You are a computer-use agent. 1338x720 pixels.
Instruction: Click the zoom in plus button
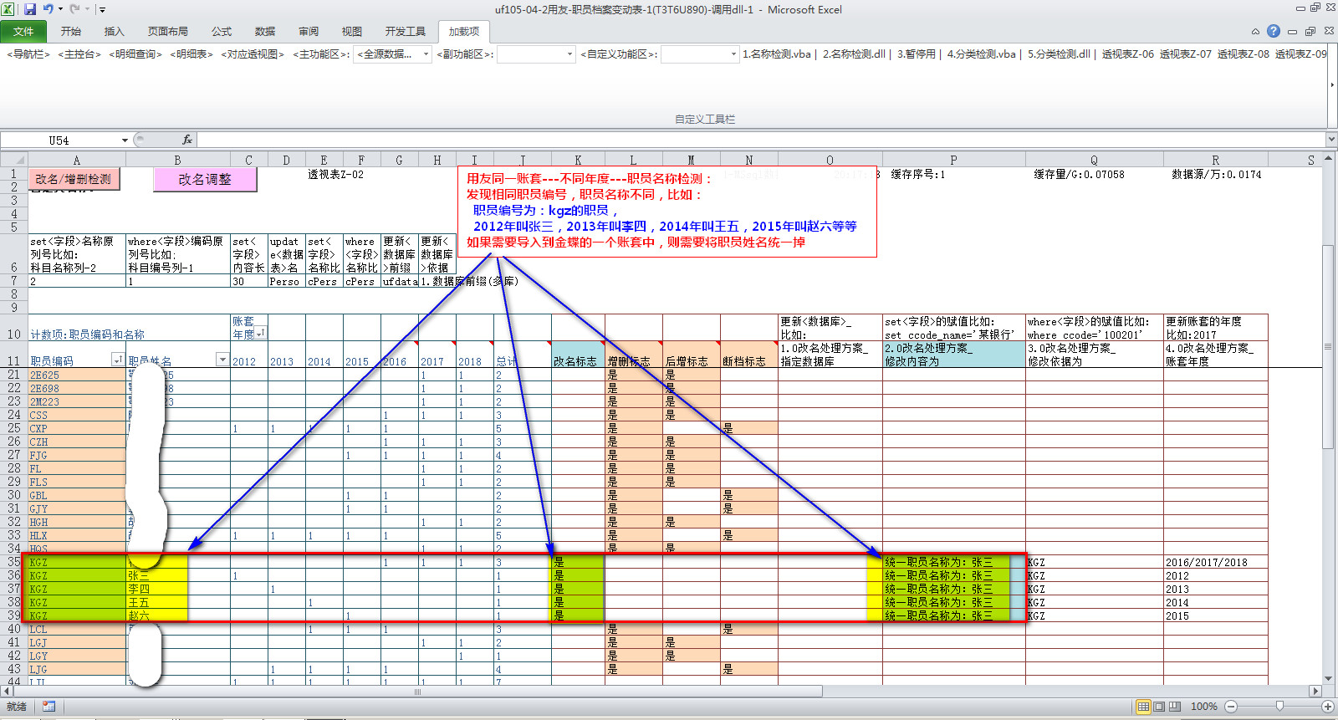coord(1327,707)
